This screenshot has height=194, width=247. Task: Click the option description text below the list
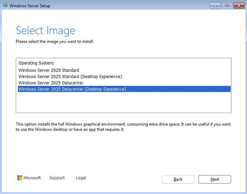point(123,127)
